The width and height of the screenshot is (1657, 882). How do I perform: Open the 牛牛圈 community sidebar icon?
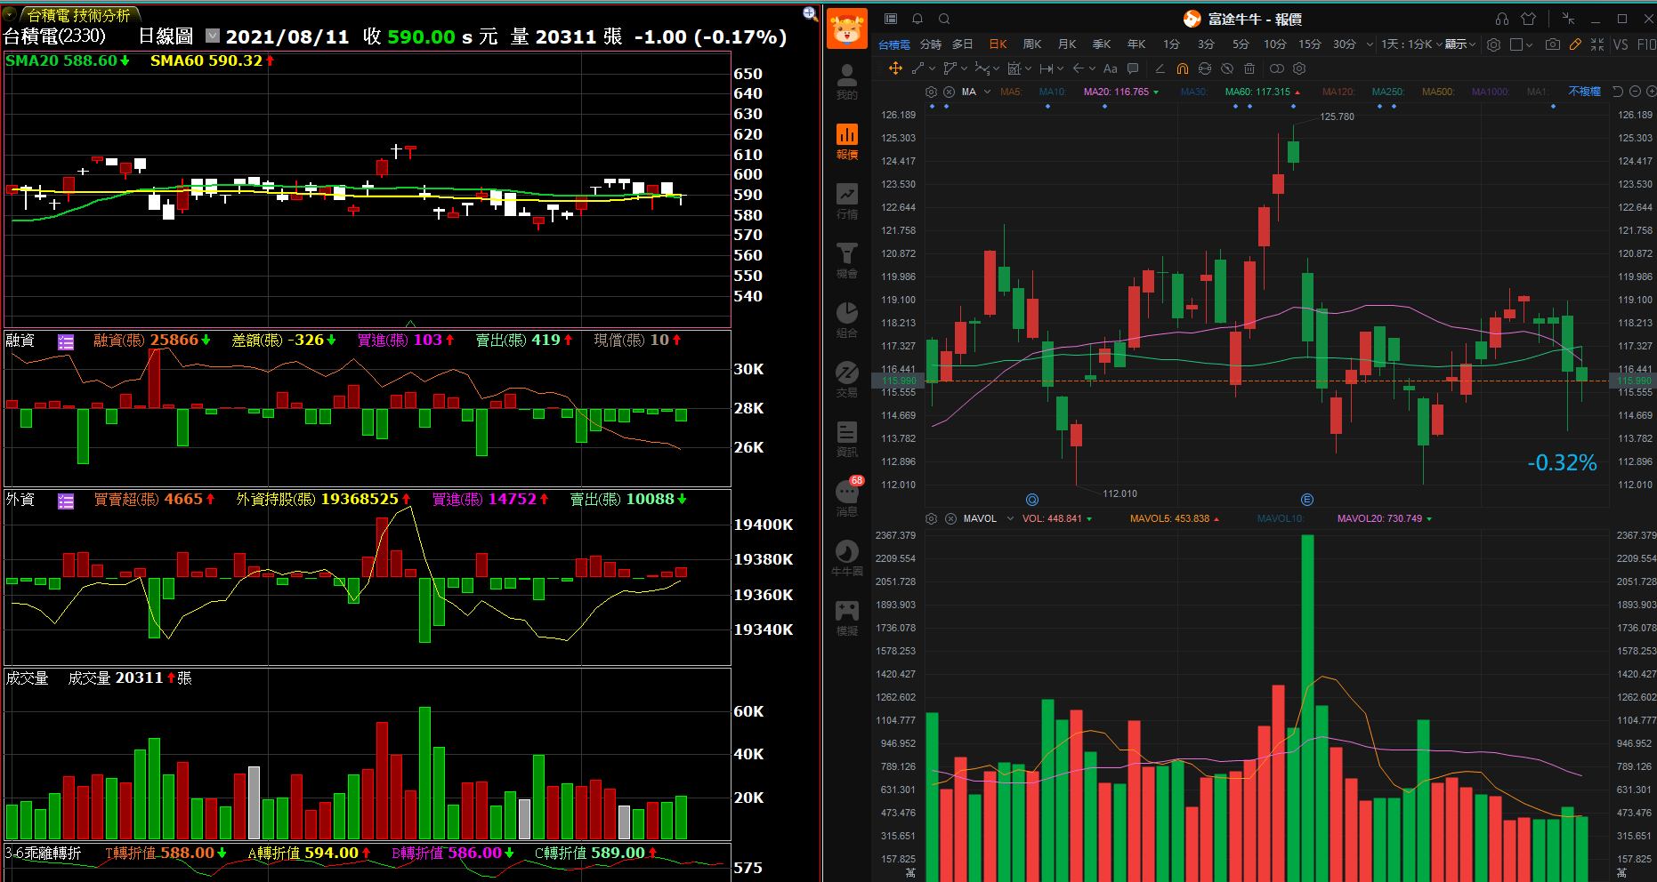[847, 558]
